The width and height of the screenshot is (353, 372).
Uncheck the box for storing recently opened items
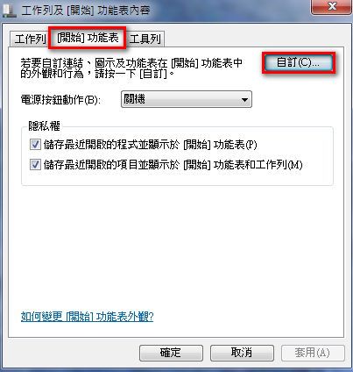35,165
